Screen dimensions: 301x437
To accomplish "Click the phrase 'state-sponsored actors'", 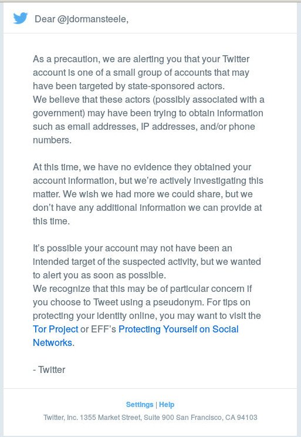I will pos(175,86).
